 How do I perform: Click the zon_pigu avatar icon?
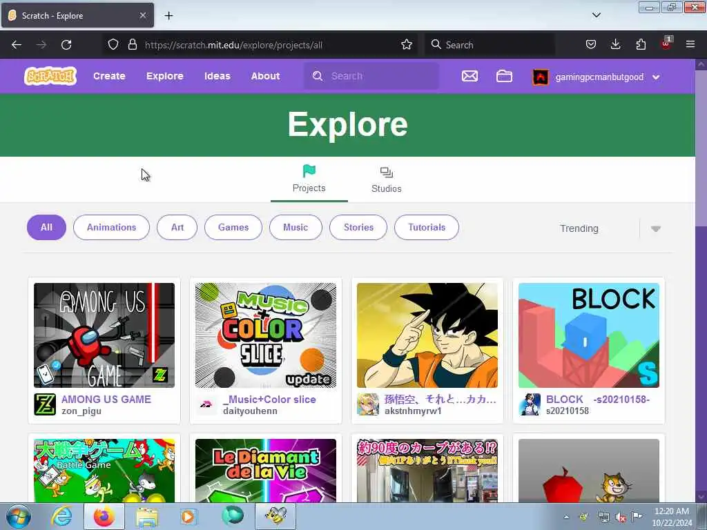[x=45, y=404]
